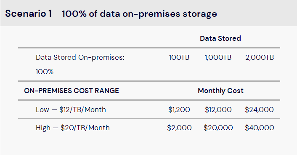Select the High — $20/TB/Month row label
The height and width of the screenshot is (155, 297).
click(x=73, y=128)
